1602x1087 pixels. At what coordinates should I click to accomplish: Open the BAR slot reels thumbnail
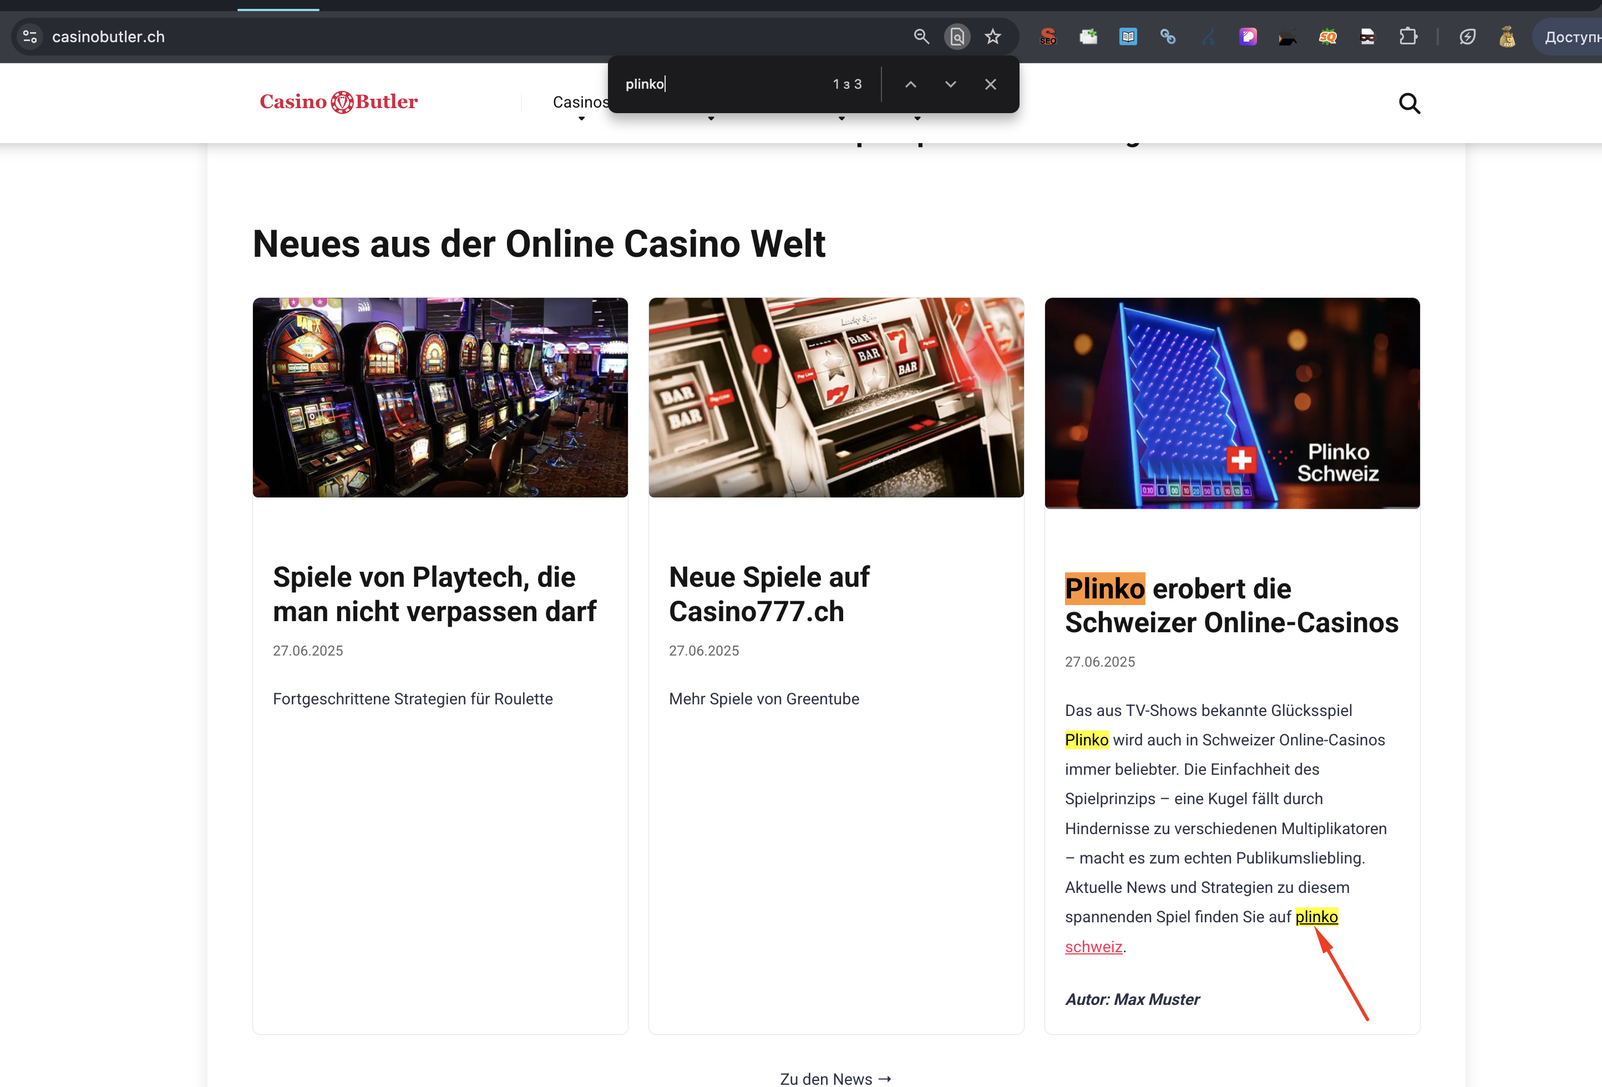click(x=836, y=398)
